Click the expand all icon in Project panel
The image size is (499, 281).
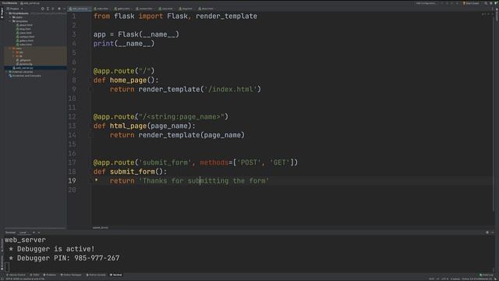pos(48,9)
